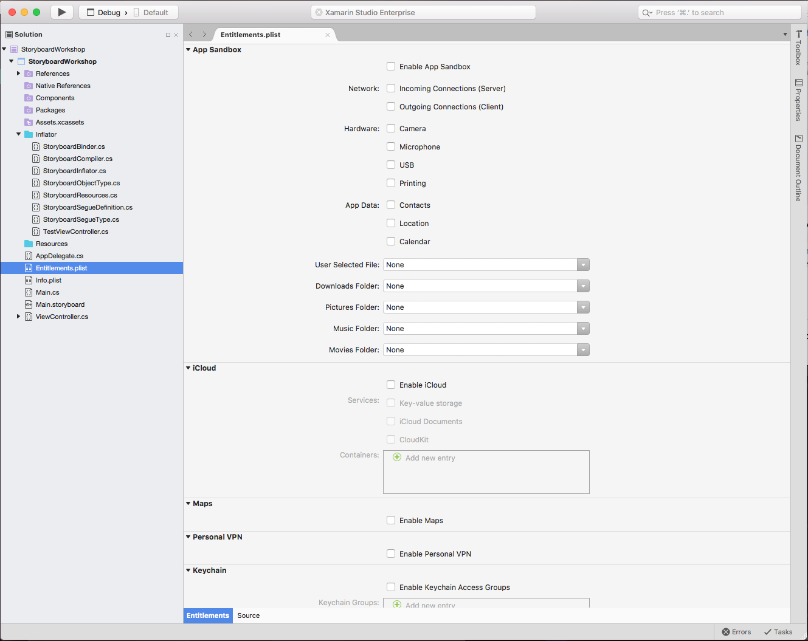Add a new Keychain Groups entry with green plus

tap(397, 604)
